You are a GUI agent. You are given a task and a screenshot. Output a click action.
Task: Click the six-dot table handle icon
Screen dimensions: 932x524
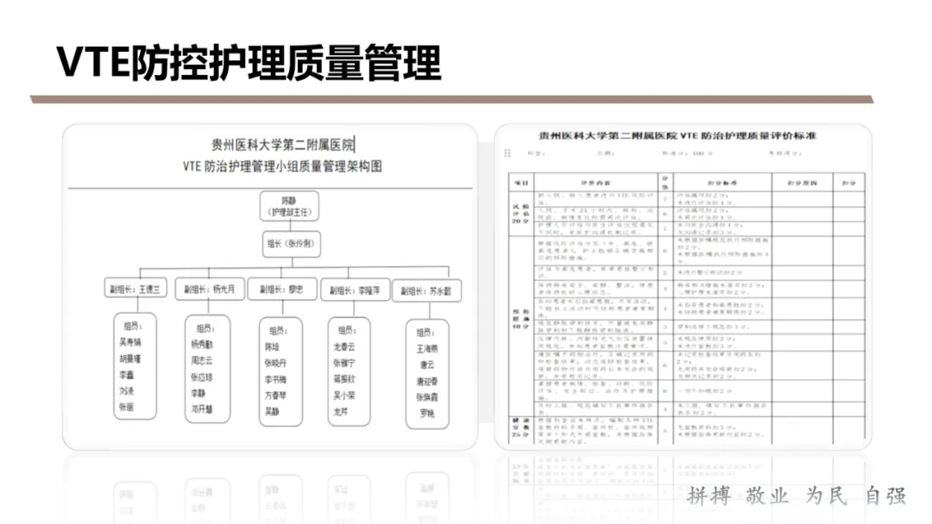click(507, 153)
